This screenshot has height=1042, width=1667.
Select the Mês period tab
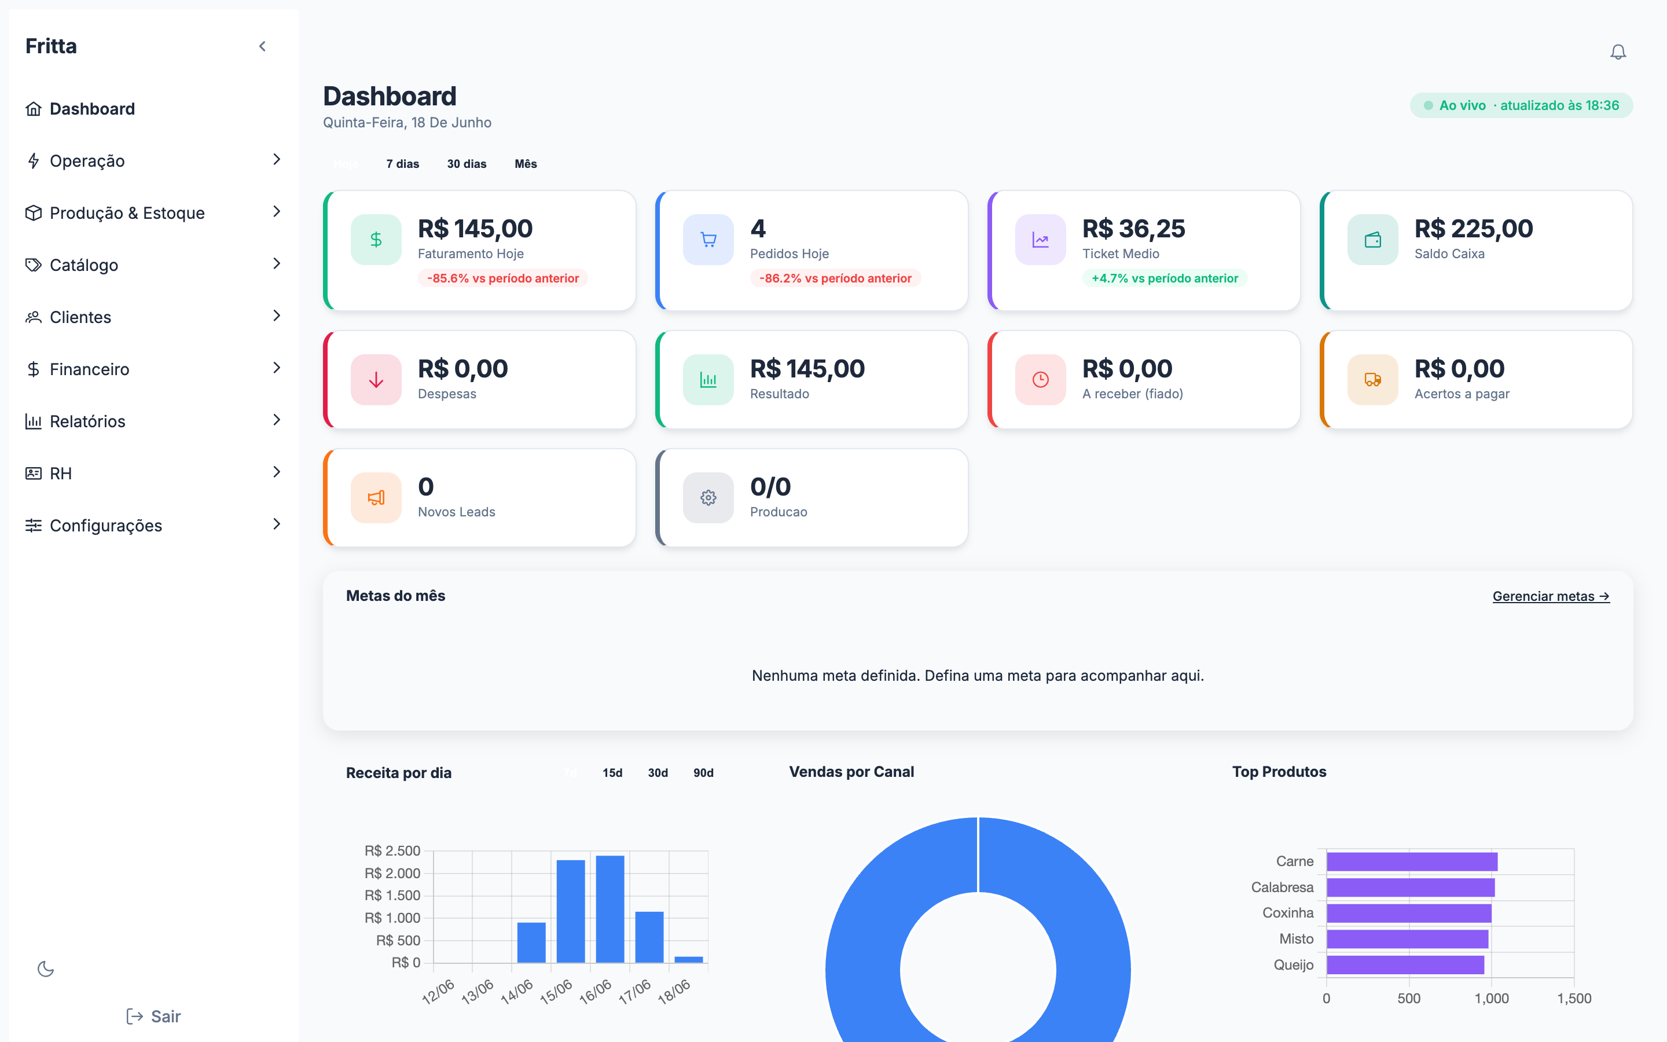pyautogui.click(x=526, y=164)
